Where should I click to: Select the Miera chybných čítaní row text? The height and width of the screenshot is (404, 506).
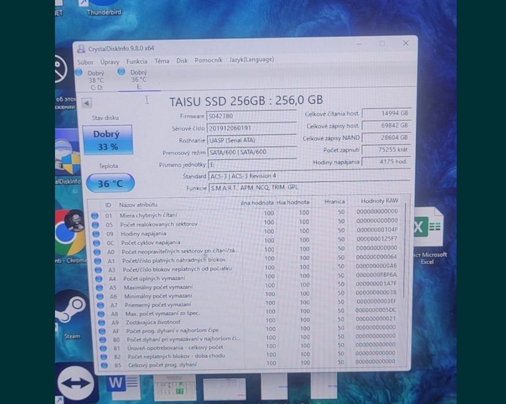click(148, 215)
